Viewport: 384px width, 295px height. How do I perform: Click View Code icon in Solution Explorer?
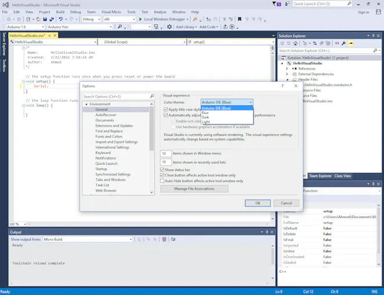tap(337, 43)
